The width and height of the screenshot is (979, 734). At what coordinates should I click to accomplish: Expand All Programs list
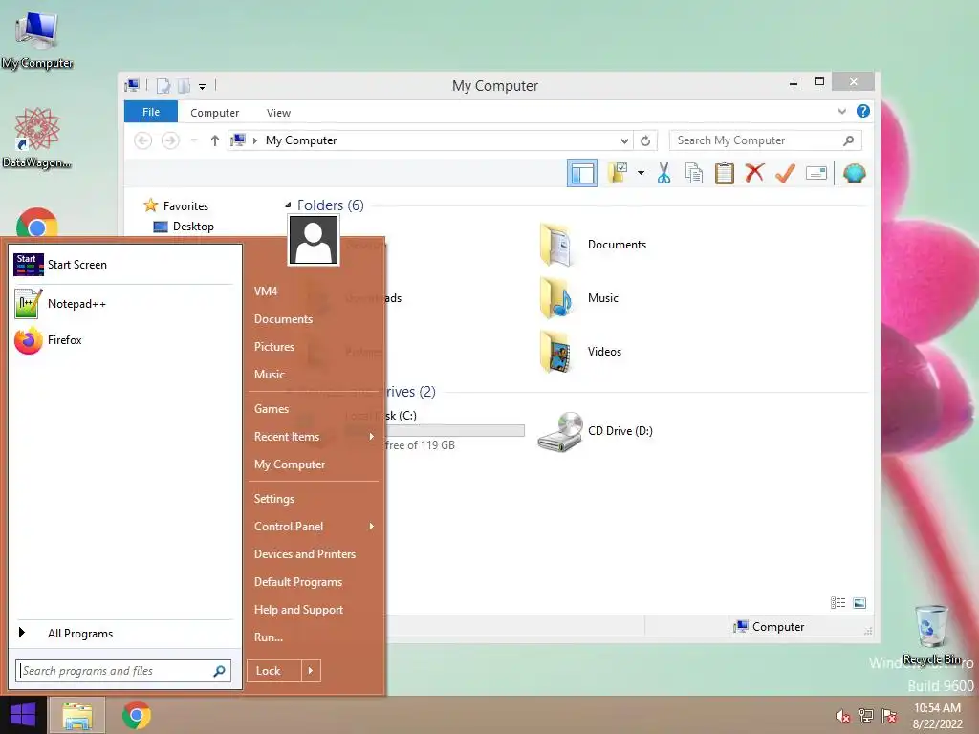coord(123,634)
